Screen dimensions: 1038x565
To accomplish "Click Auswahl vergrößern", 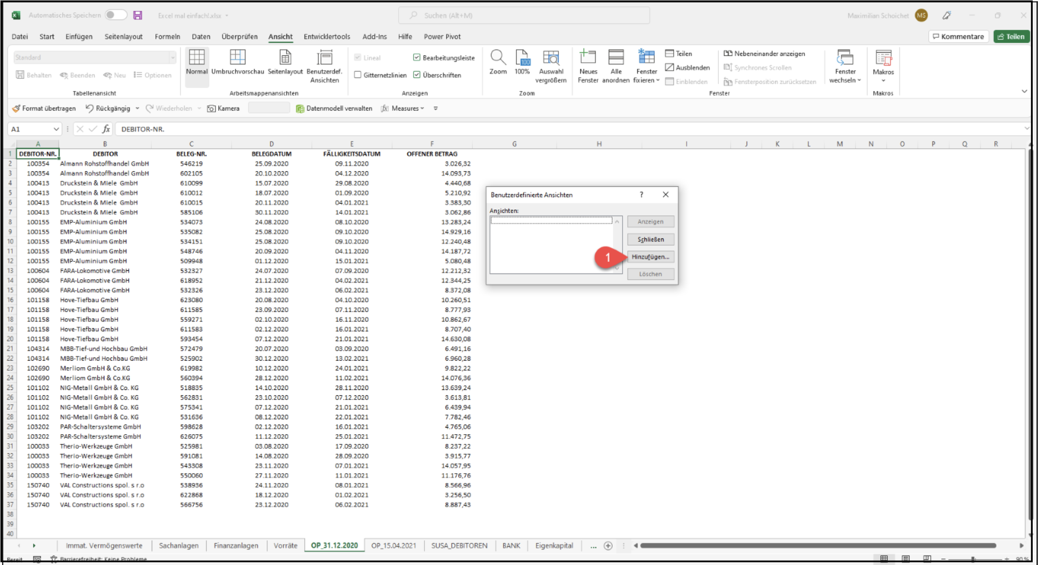I will click(x=551, y=66).
